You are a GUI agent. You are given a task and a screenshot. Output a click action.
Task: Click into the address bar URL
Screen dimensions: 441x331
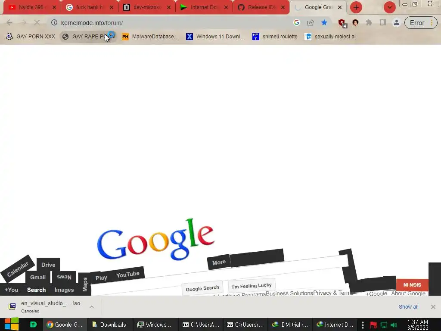(92, 23)
